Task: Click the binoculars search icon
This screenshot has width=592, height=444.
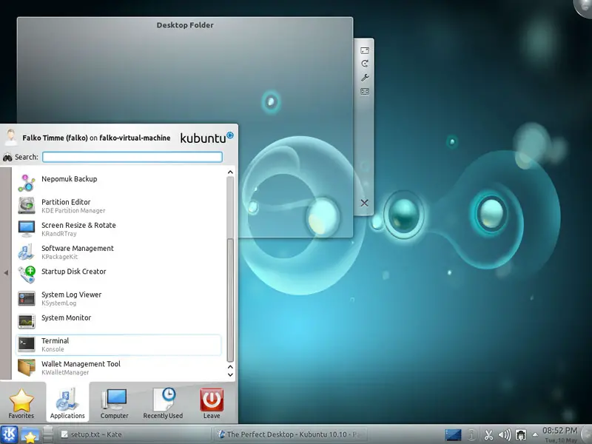Action: pos(7,158)
